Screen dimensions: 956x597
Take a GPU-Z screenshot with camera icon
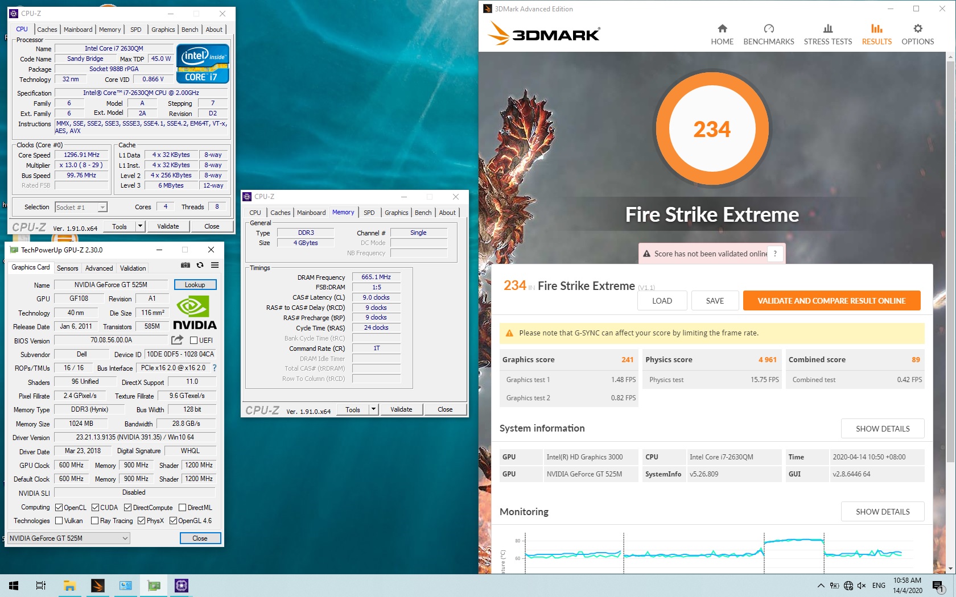click(186, 265)
